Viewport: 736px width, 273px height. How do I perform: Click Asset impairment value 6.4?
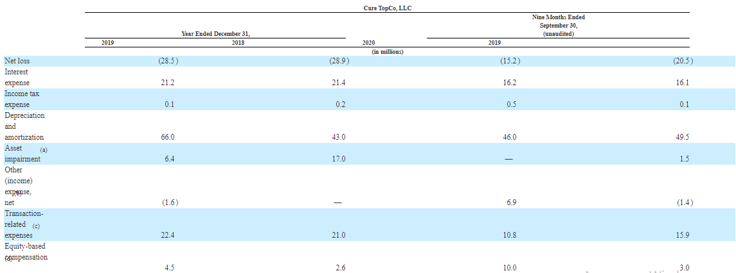pyautogui.click(x=170, y=159)
